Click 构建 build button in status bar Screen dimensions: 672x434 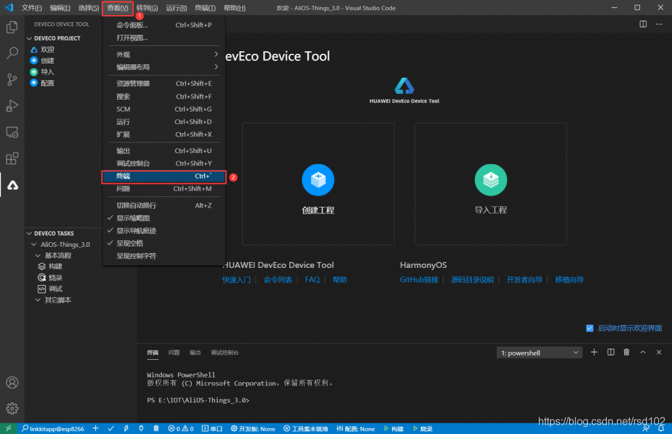coord(394,429)
